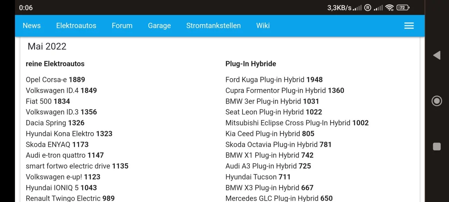Click the Plug-In Hybride column heading
The height and width of the screenshot is (202, 449).
click(x=250, y=64)
